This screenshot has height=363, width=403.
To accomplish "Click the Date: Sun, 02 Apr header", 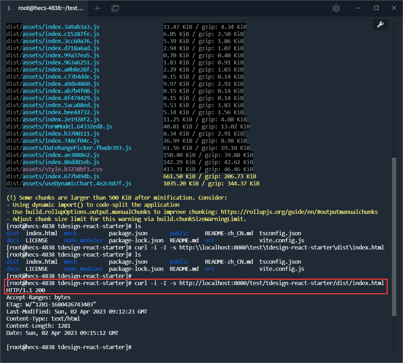I will click(x=63, y=333).
